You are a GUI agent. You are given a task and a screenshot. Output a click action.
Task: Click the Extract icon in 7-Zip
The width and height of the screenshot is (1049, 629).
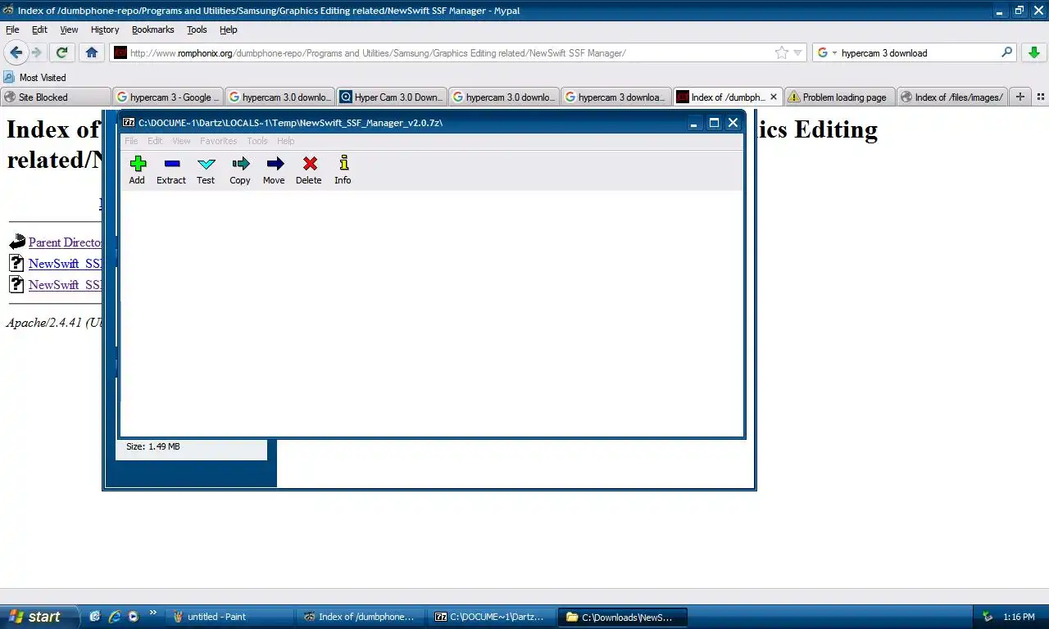[x=171, y=170]
